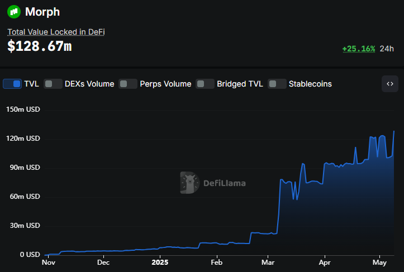Click the Nov date axis label
Image resolution: width=404 pixels, height=272 pixels.
49,263
